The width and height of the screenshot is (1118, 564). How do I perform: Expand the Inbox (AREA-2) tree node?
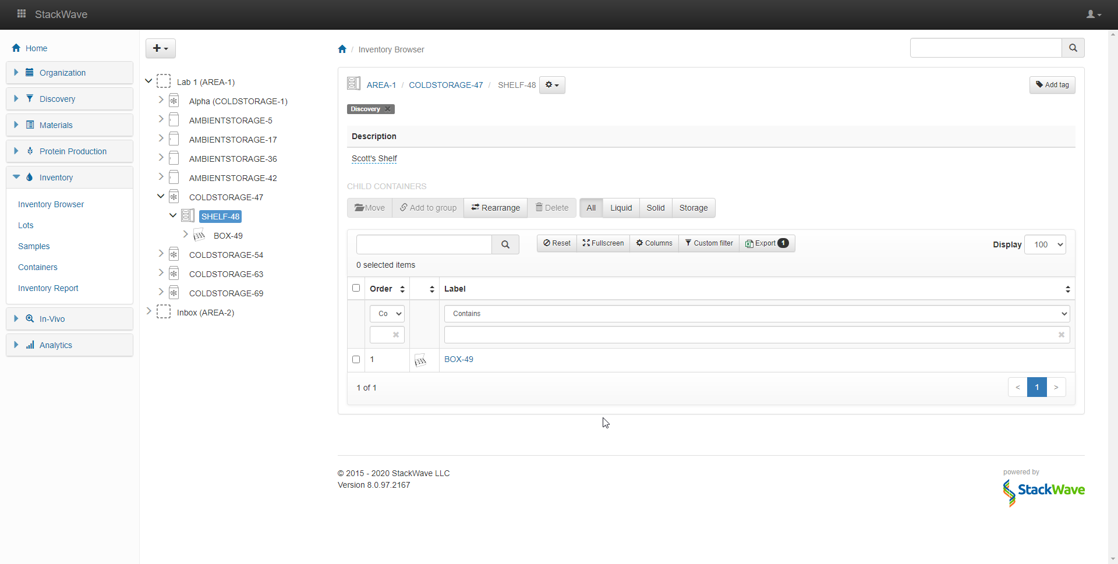tap(148, 311)
